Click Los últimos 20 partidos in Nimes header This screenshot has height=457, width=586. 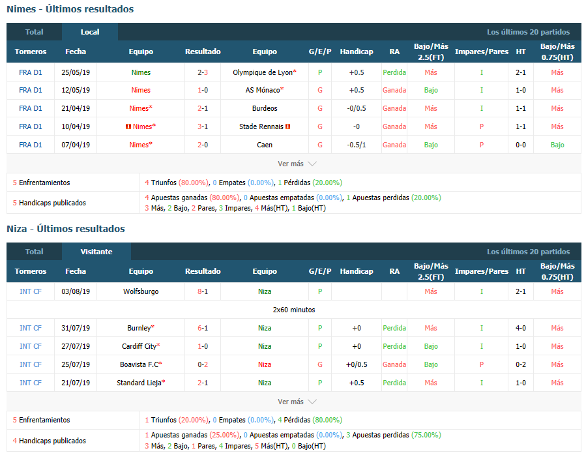pyautogui.click(x=528, y=32)
